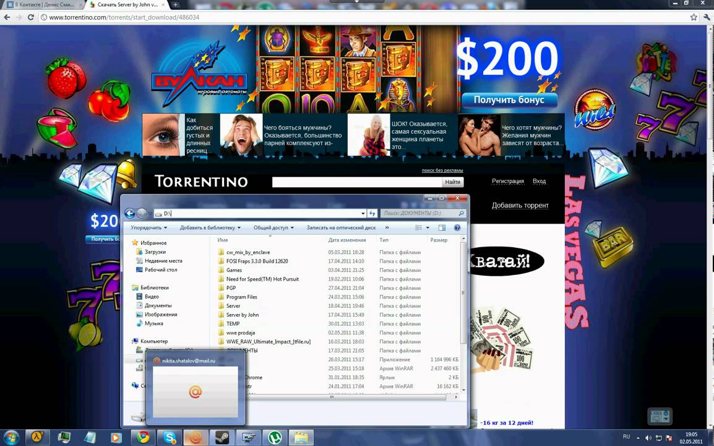Click in the Torrentino search field
The image size is (714, 446).
click(x=356, y=182)
